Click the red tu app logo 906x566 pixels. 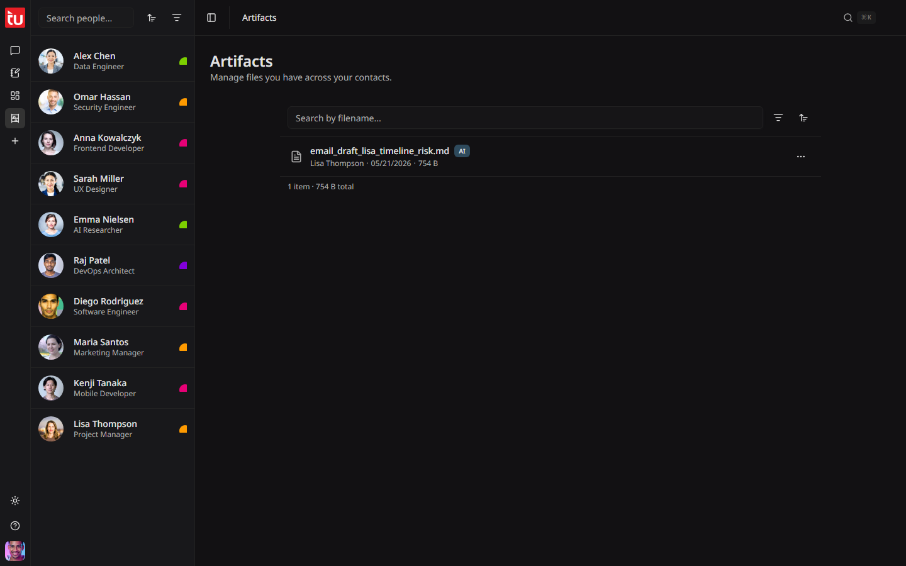(x=15, y=18)
